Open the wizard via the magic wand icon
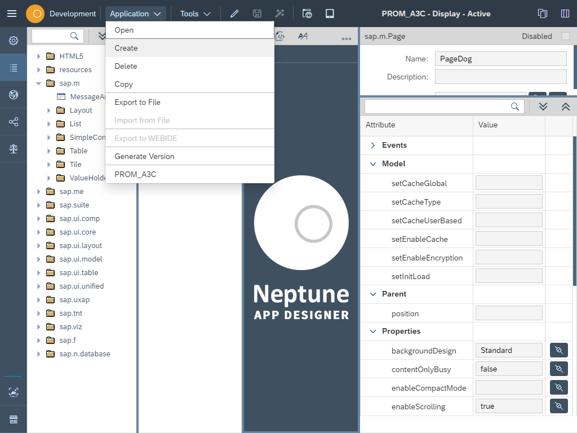The width and height of the screenshot is (577, 433). [x=279, y=13]
